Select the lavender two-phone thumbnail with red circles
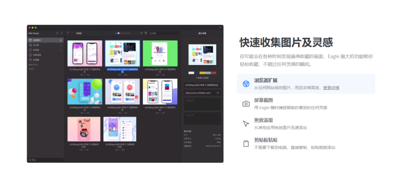 point(122,92)
